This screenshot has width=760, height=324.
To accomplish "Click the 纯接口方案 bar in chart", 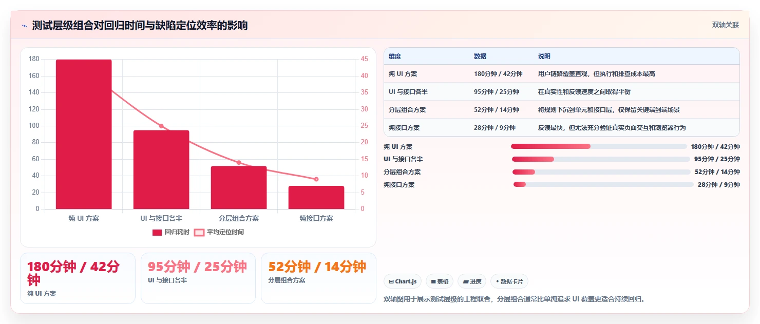I will [316, 197].
